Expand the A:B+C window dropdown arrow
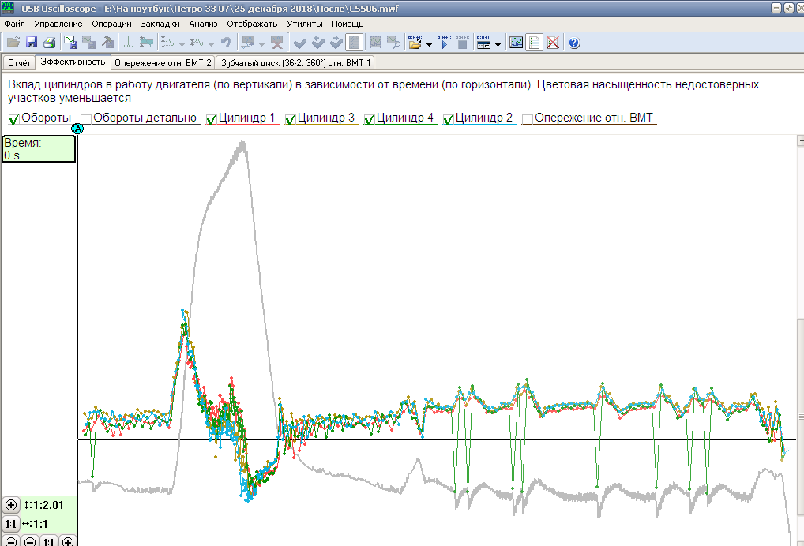 (x=498, y=43)
